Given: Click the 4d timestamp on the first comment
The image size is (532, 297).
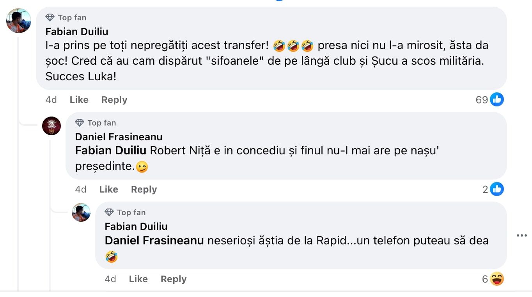Looking at the screenshot, I should click(x=51, y=100).
